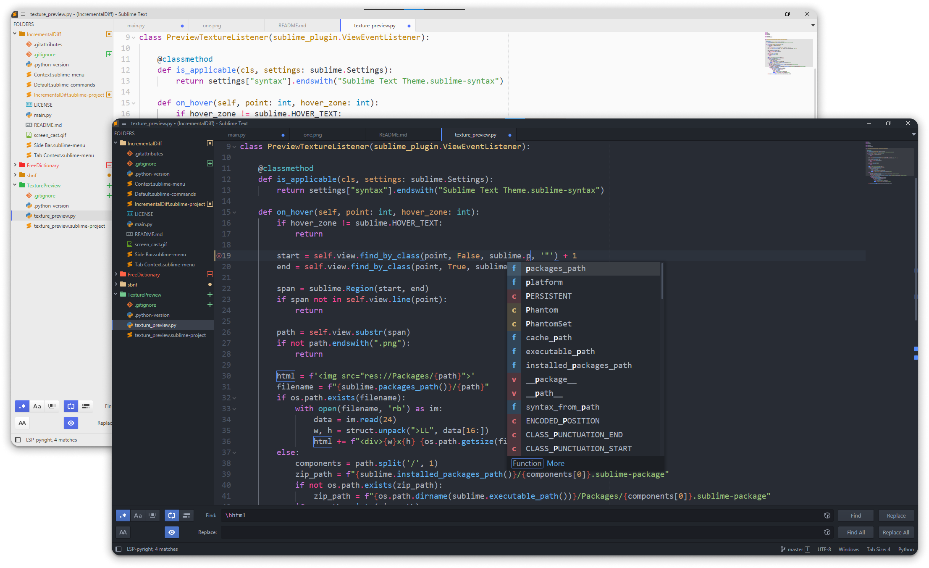Click LICENSE file icon in dark sidebar
The width and height of the screenshot is (929, 568).
tap(130, 214)
